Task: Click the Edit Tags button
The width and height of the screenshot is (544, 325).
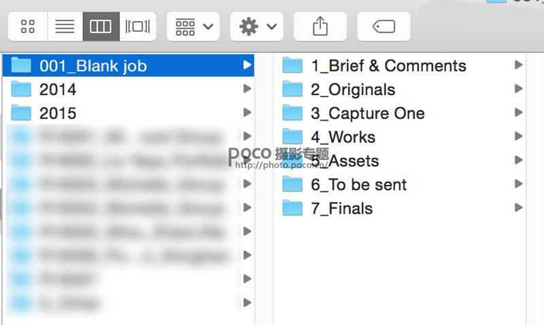Action: click(384, 26)
